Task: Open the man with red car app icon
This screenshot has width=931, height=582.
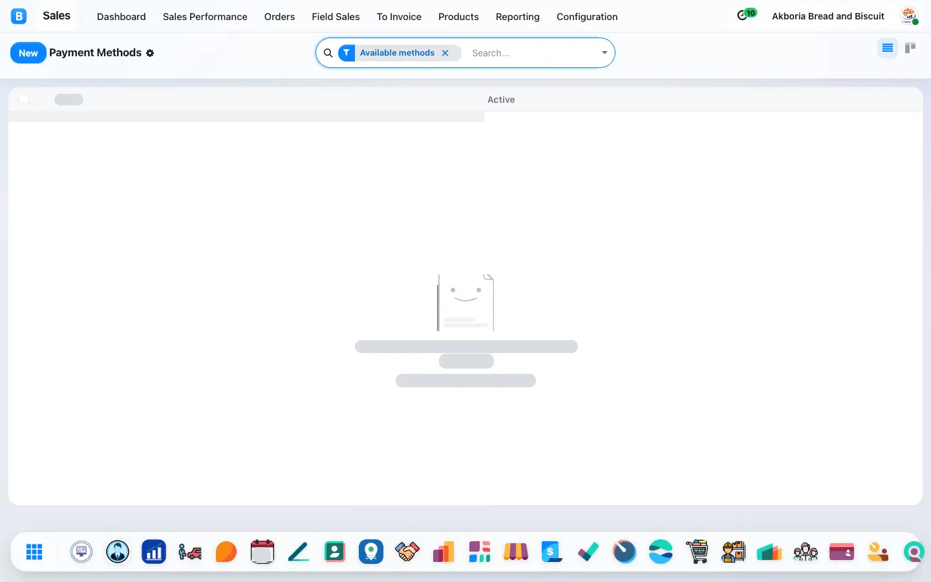Action: (190, 552)
